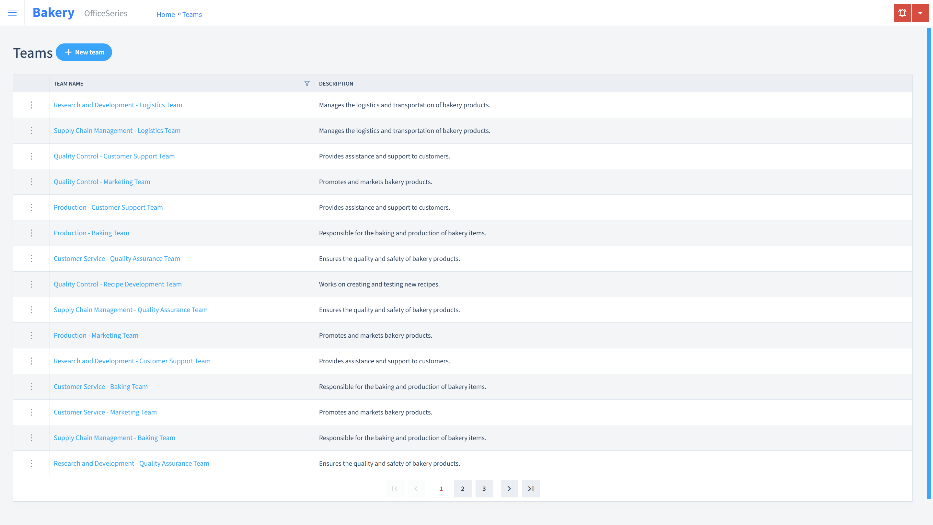The width and height of the screenshot is (933, 525).
Task: Click the previous page navigation arrow
Action: tap(416, 488)
